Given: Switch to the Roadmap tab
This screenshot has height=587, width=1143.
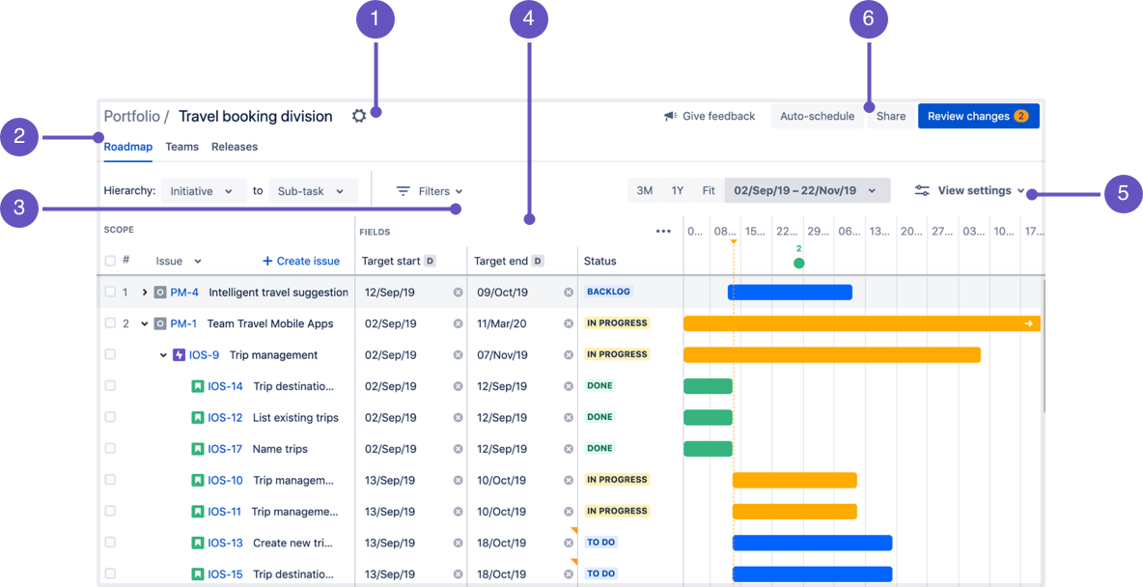Looking at the screenshot, I should (128, 147).
